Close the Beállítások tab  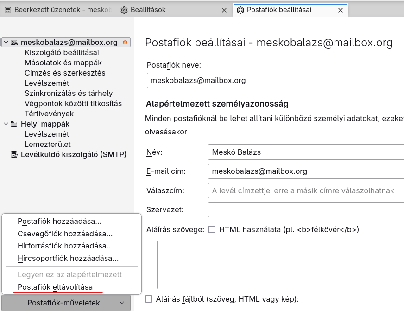point(224,10)
